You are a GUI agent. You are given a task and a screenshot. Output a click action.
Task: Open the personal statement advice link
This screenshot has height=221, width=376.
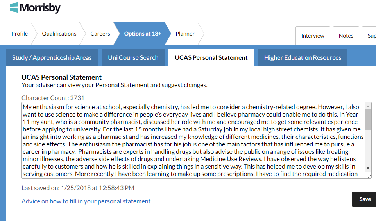click(86, 201)
